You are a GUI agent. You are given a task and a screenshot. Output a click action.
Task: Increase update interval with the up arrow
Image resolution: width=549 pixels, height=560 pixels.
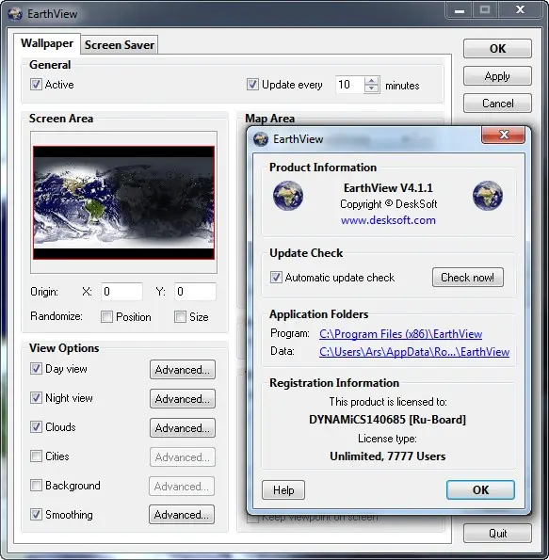(x=372, y=81)
